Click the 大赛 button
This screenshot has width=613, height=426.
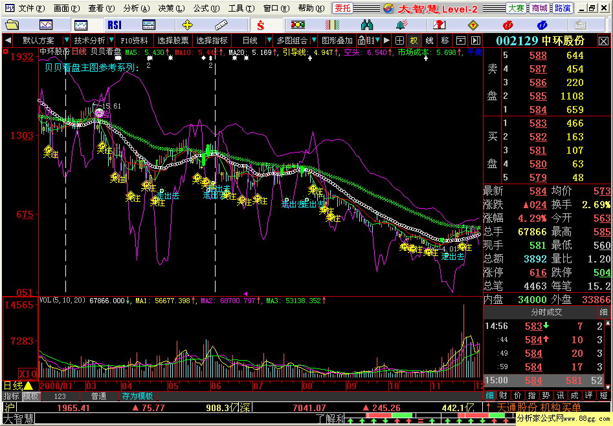pyautogui.click(x=516, y=8)
